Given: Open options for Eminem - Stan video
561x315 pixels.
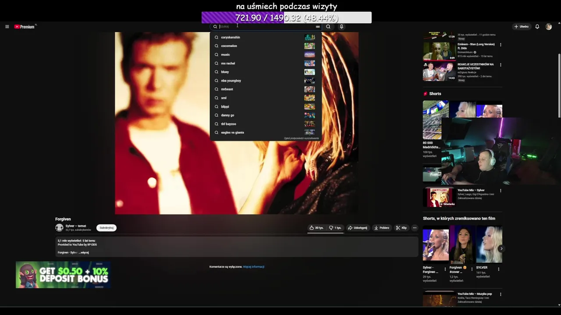Looking at the screenshot, I should [x=501, y=45].
